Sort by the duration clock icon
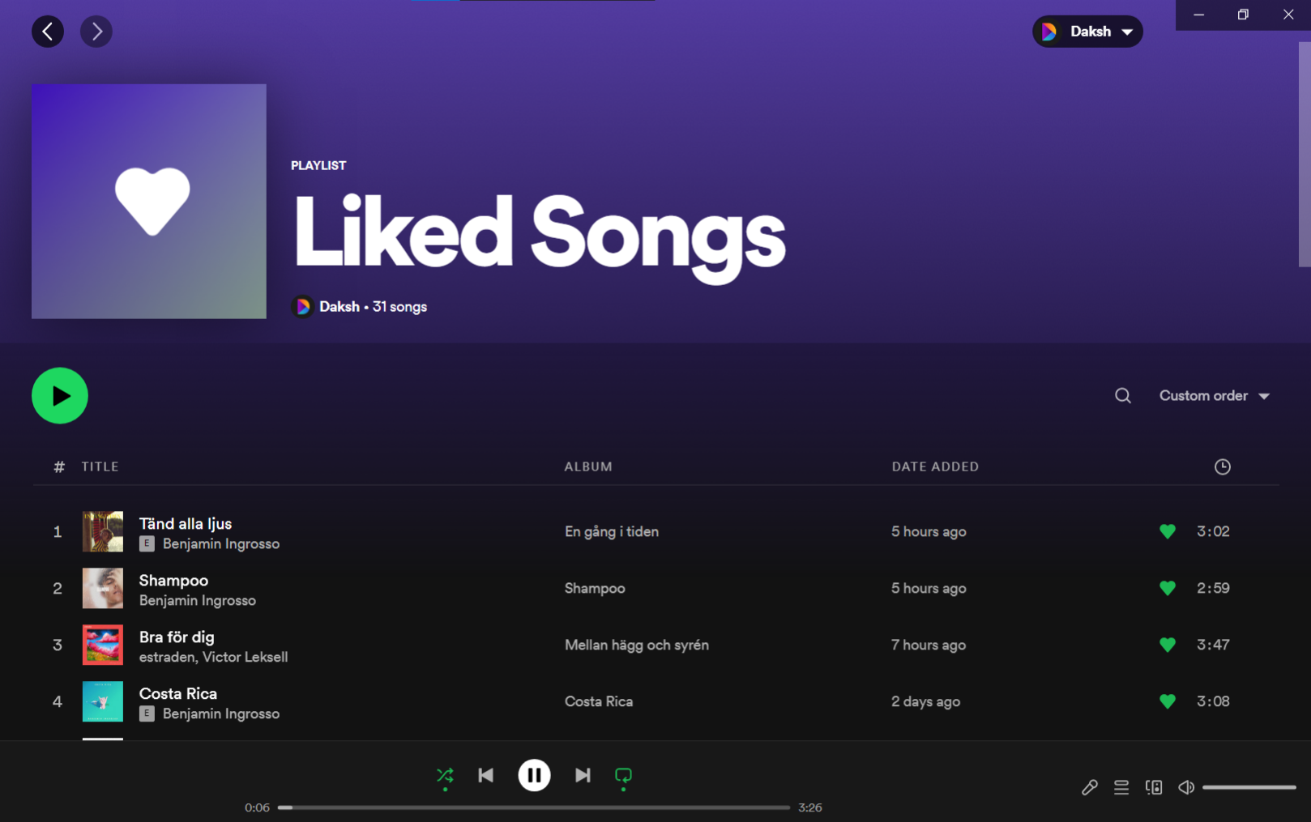Screen dimensions: 1311x822 point(1223,466)
